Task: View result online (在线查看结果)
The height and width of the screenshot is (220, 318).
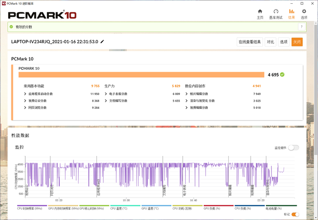Action: pos(250,42)
